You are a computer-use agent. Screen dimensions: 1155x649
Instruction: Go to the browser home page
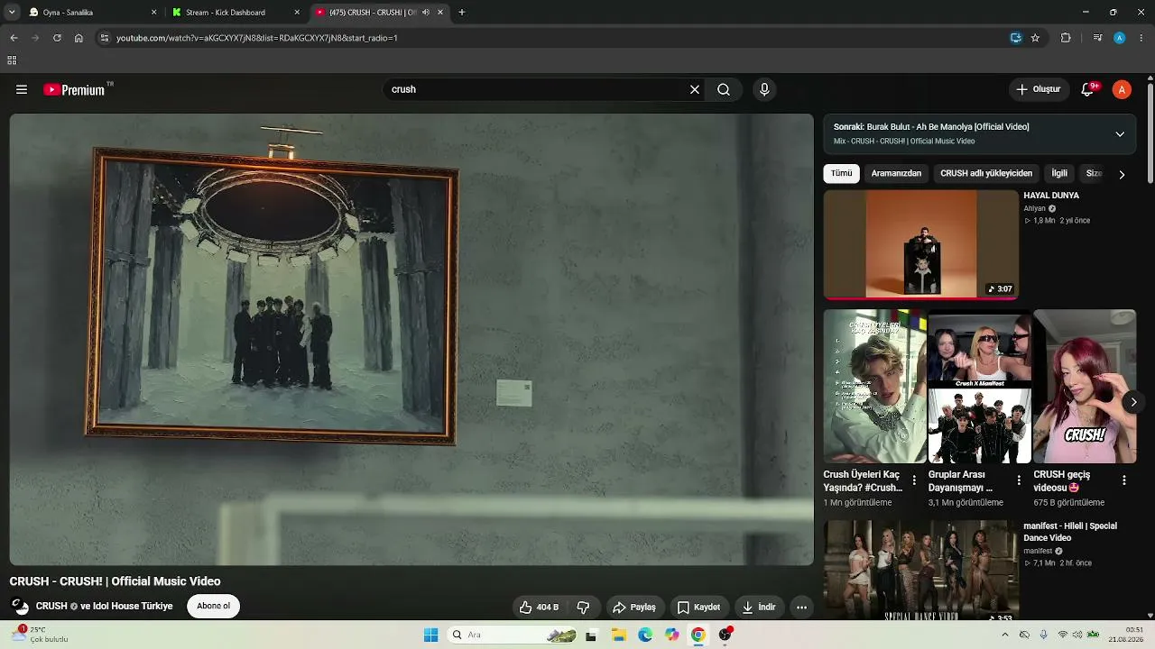click(79, 38)
